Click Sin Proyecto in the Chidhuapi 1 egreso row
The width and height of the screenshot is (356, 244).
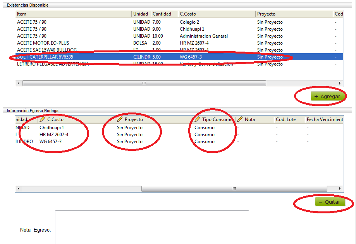(x=130, y=128)
